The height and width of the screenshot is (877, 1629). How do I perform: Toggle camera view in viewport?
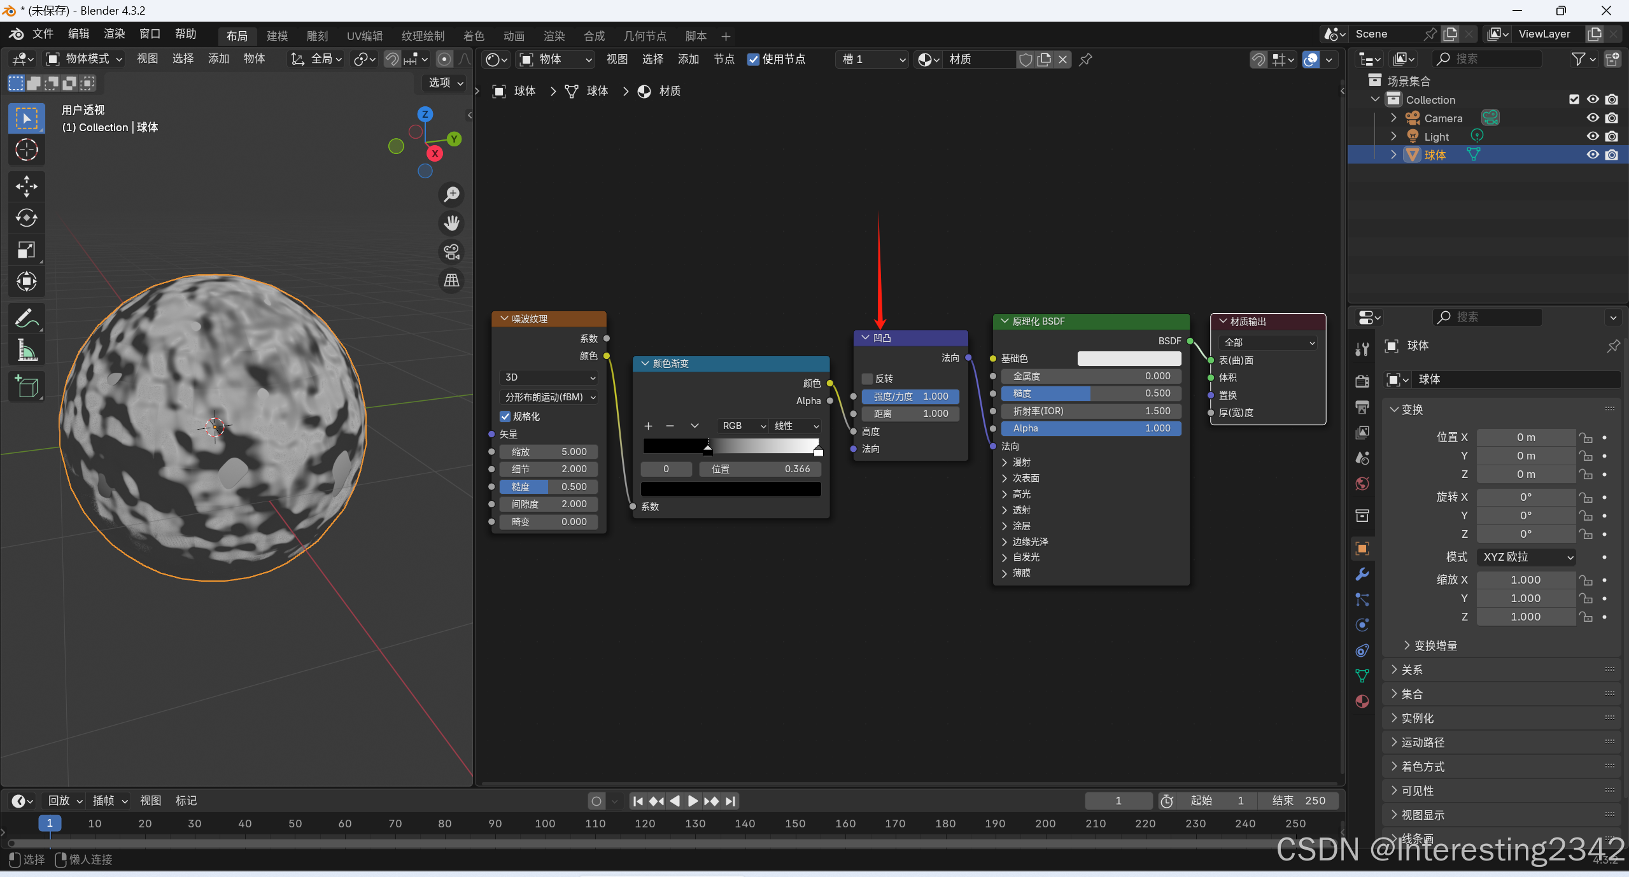(451, 252)
